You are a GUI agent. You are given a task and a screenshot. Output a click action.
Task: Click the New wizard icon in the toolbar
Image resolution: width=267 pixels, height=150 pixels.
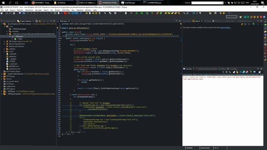tap(2, 13)
